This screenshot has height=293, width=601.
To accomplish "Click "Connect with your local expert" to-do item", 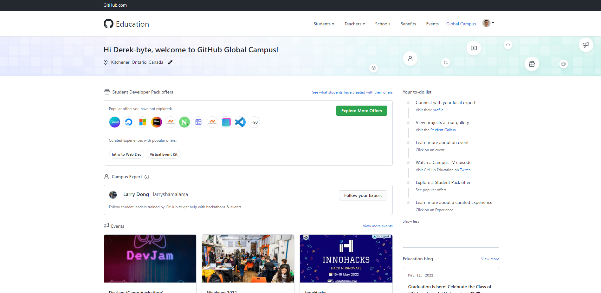I will (x=445, y=102).
